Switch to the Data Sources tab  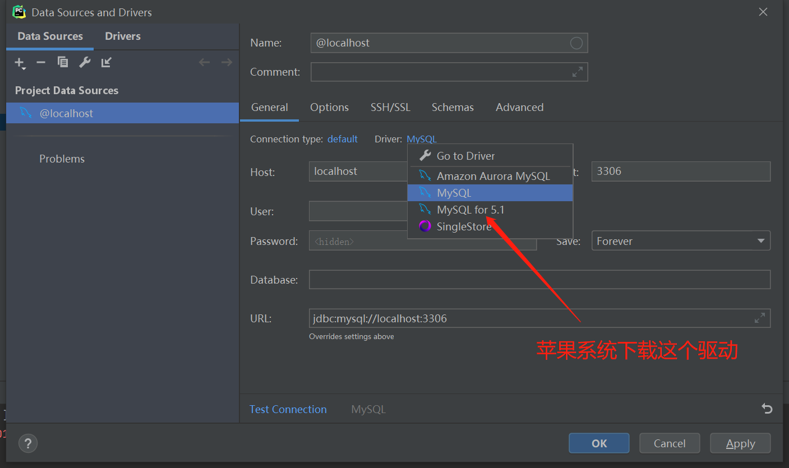50,36
